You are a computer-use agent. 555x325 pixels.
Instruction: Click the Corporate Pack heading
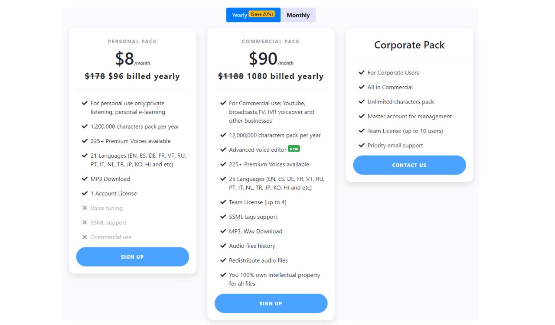(x=409, y=45)
